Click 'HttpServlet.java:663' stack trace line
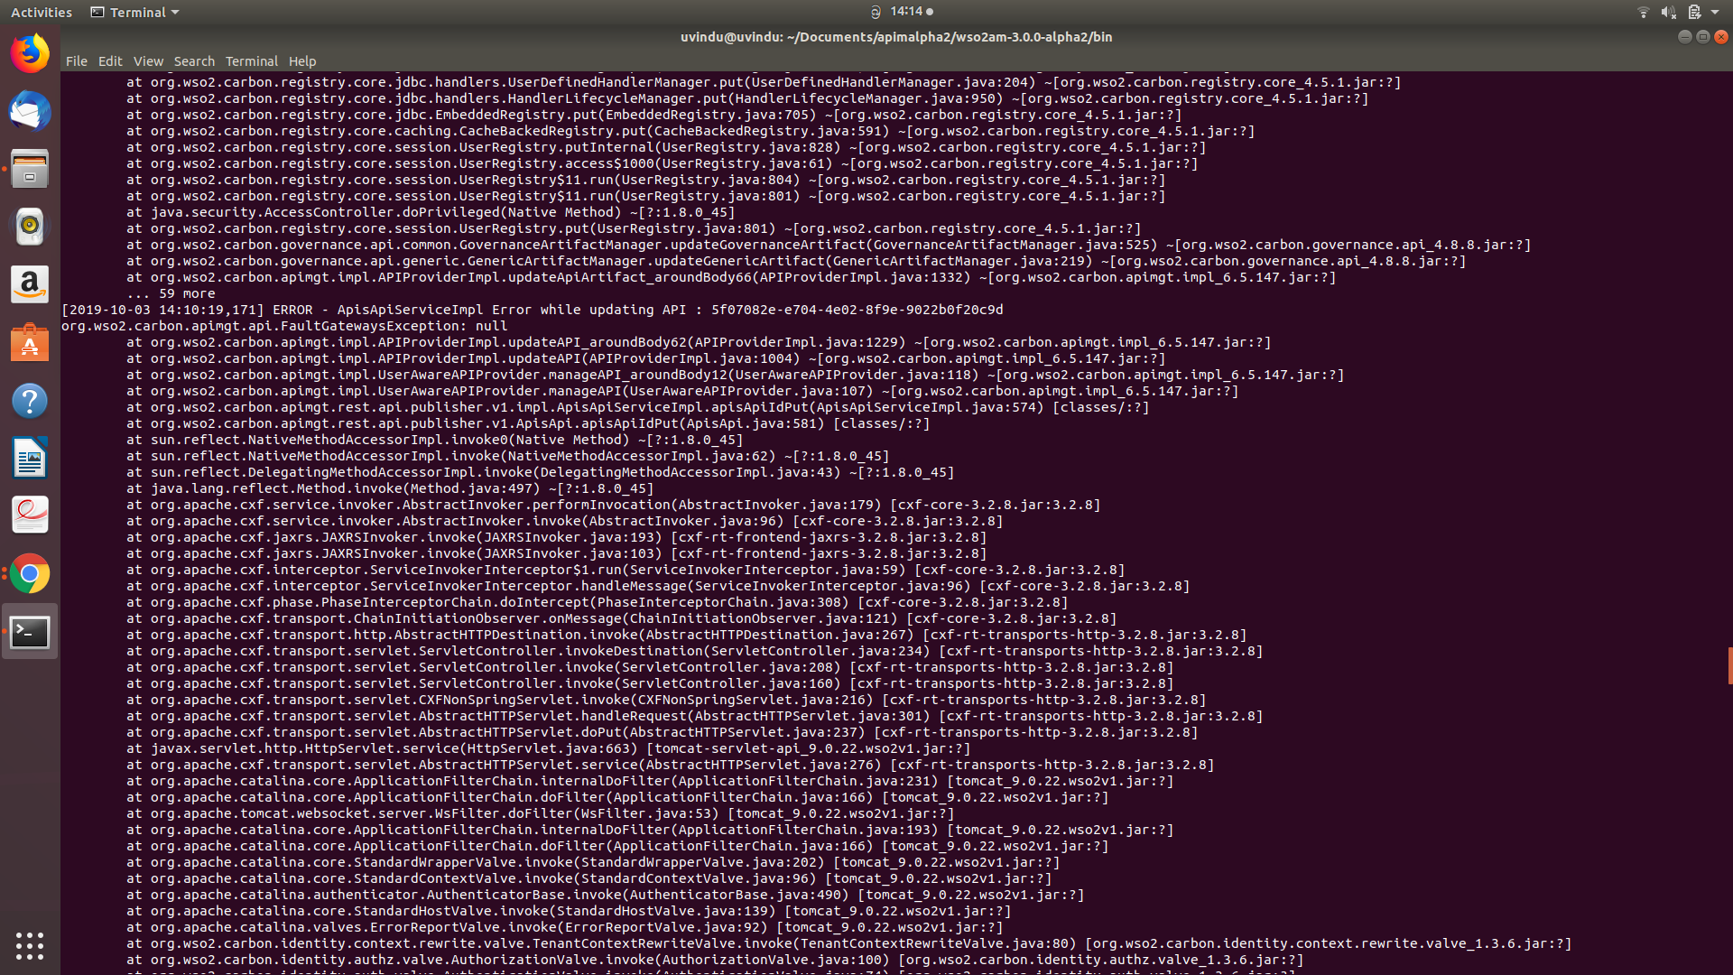This screenshot has height=975, width=1733. [x=549, y=748]
